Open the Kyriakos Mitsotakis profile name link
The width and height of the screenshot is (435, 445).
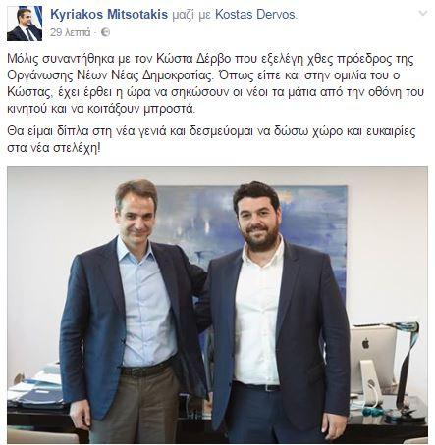[x=109, y=15]
